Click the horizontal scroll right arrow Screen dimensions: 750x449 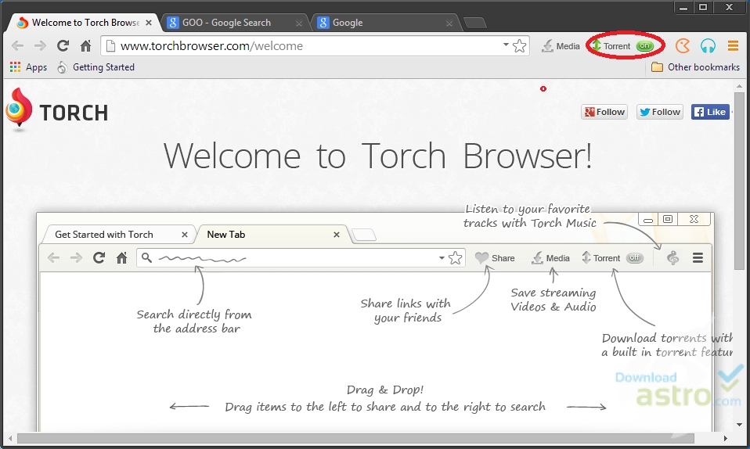click(726, 438)
